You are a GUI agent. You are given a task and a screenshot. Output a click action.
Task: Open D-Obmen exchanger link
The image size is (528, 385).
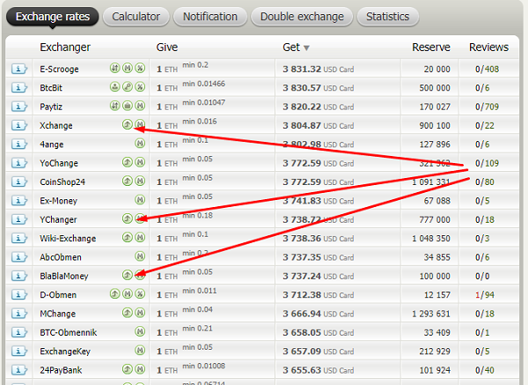[58, 295]
